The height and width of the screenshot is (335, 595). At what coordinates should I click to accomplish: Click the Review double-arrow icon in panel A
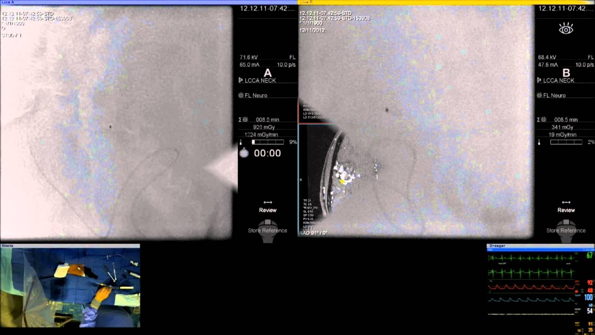click(268, 202)
